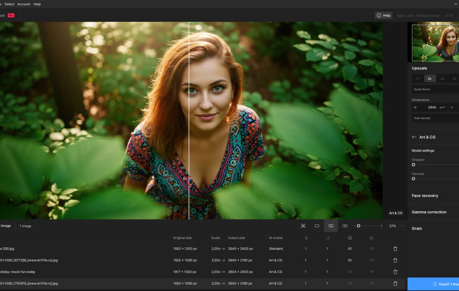Expand the Face recovery section
Viewport: 459px width, 291px height.
pos(425,196)
